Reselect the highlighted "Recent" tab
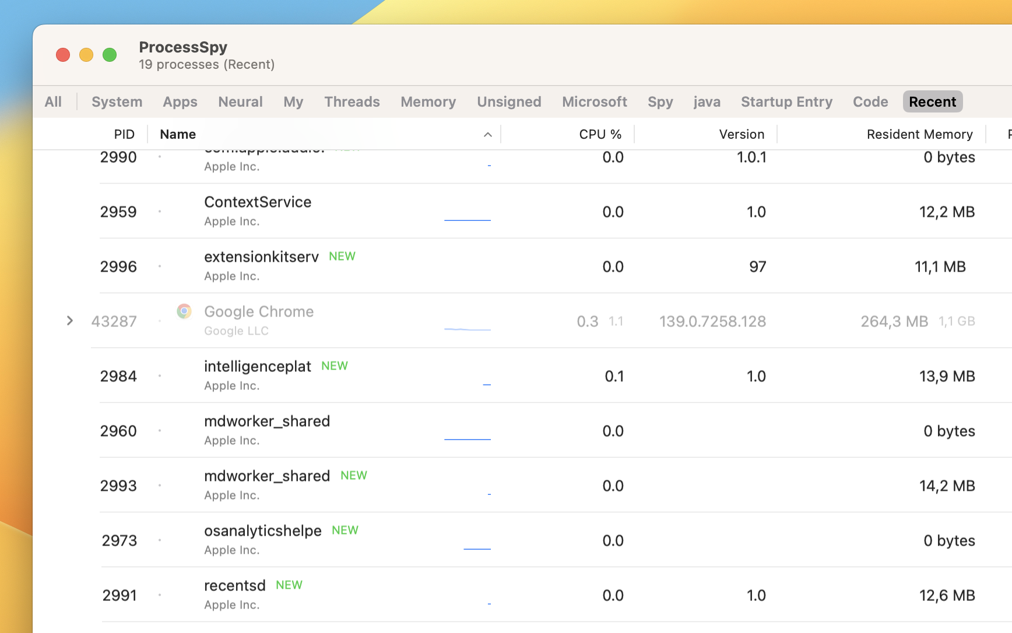 (932, 101)
